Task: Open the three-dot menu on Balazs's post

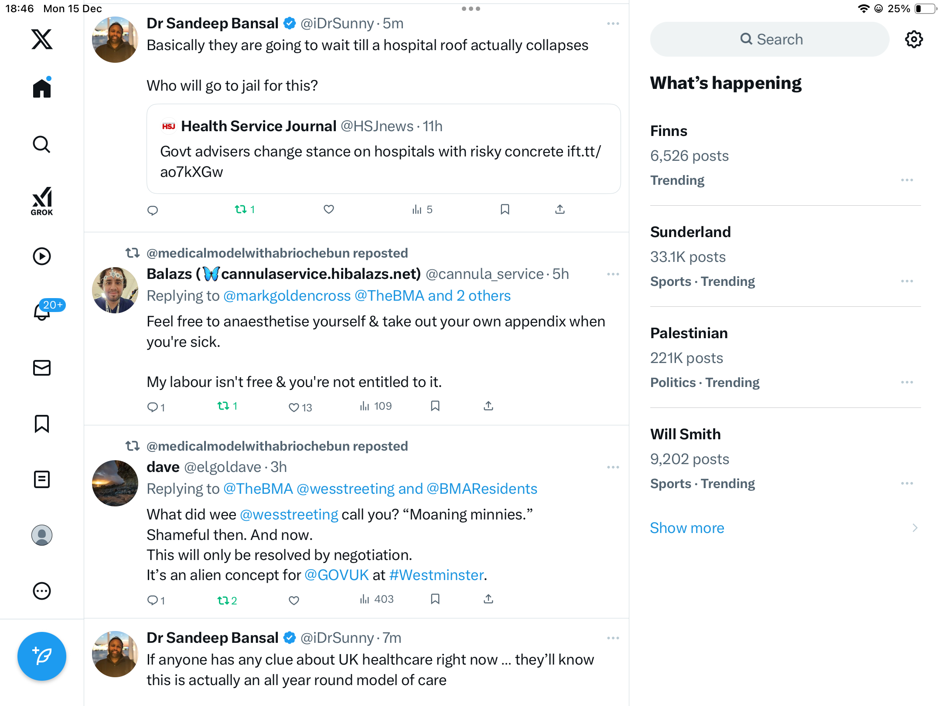Action: click(x=613, y=274)
